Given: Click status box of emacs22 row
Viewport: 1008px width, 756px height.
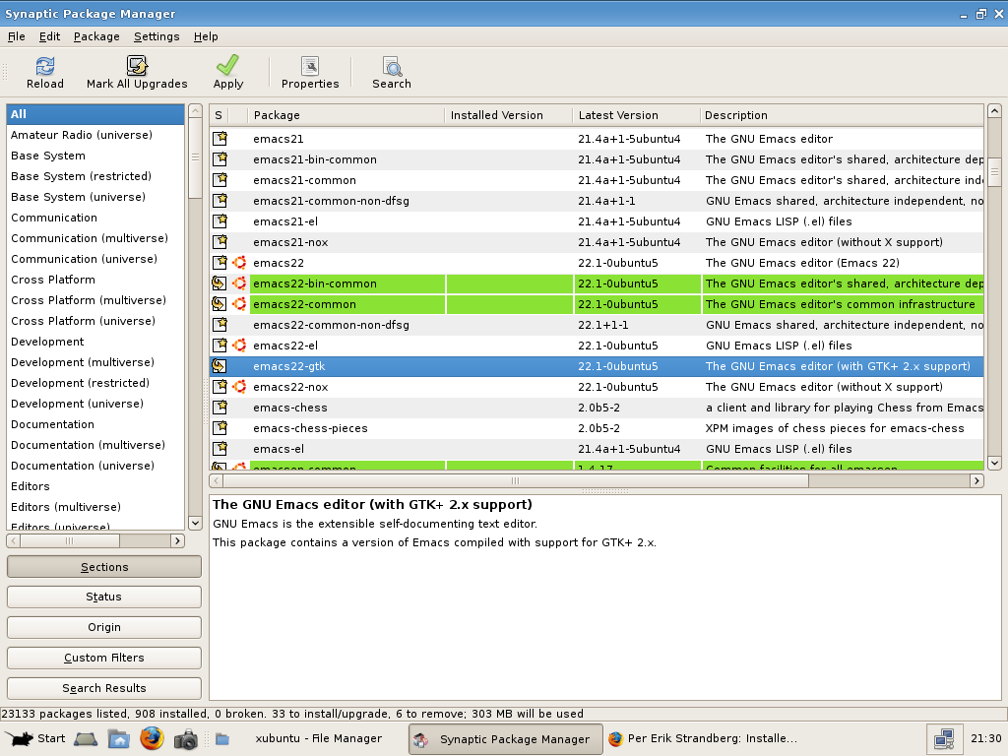Looking at the screenshot, I should (x=220, y=262).
